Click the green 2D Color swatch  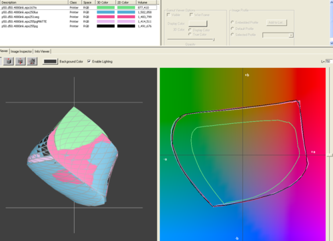click(x=126, y=7)
